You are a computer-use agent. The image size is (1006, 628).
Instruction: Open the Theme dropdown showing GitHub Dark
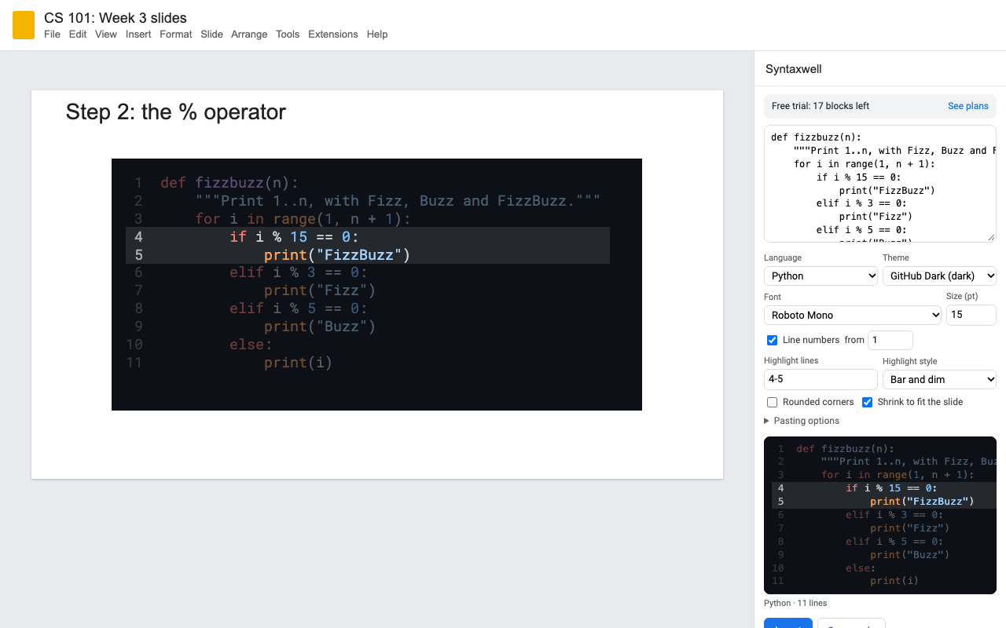click(x=939, y=276)
